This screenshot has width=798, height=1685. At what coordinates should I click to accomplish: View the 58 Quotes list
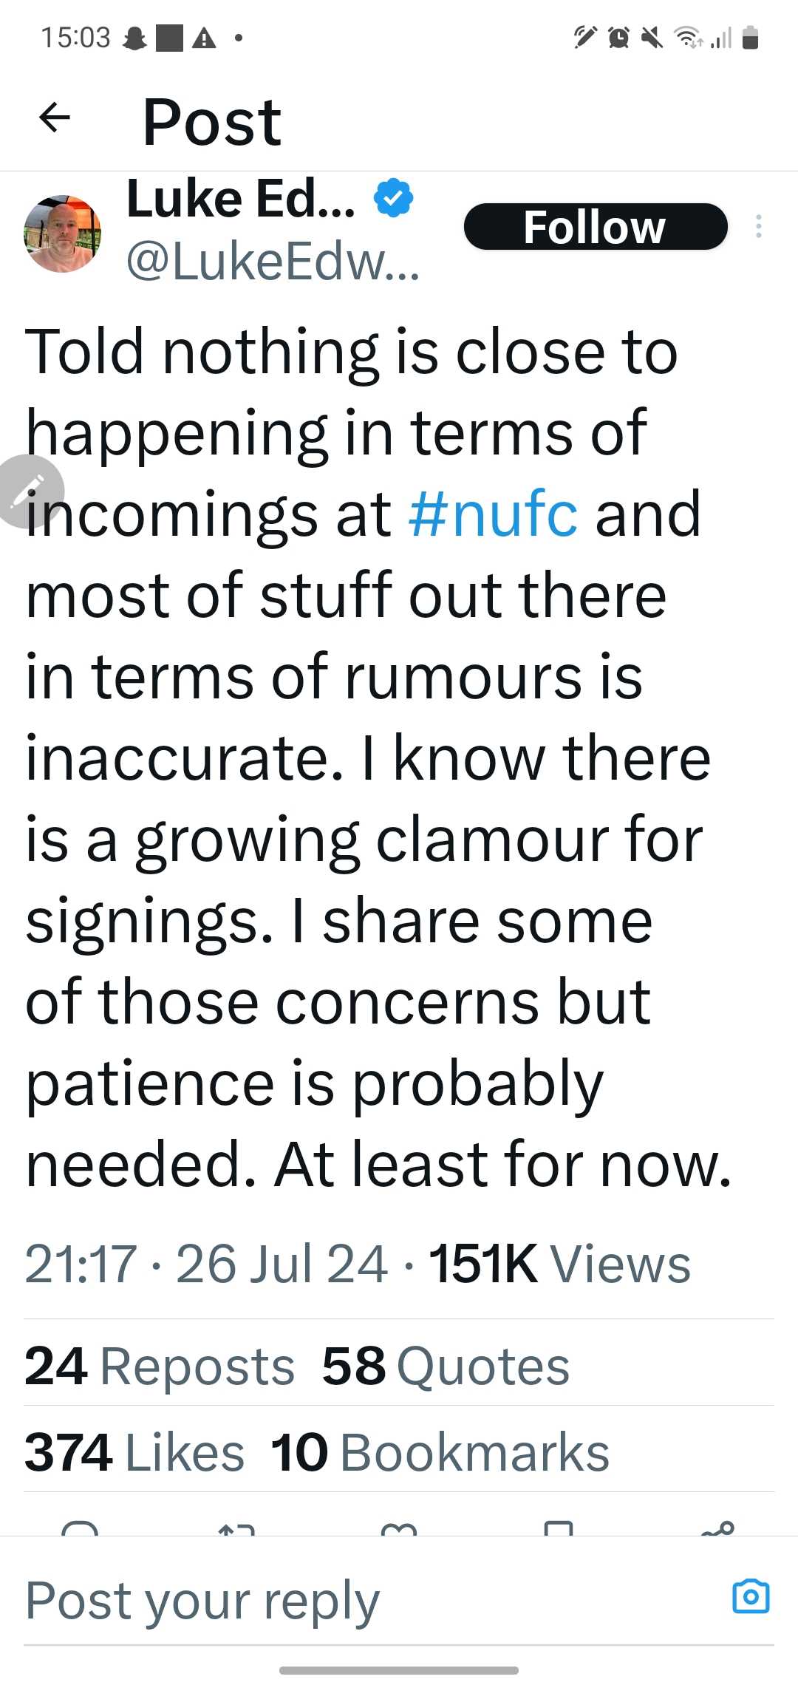(x=446, y=1366)
